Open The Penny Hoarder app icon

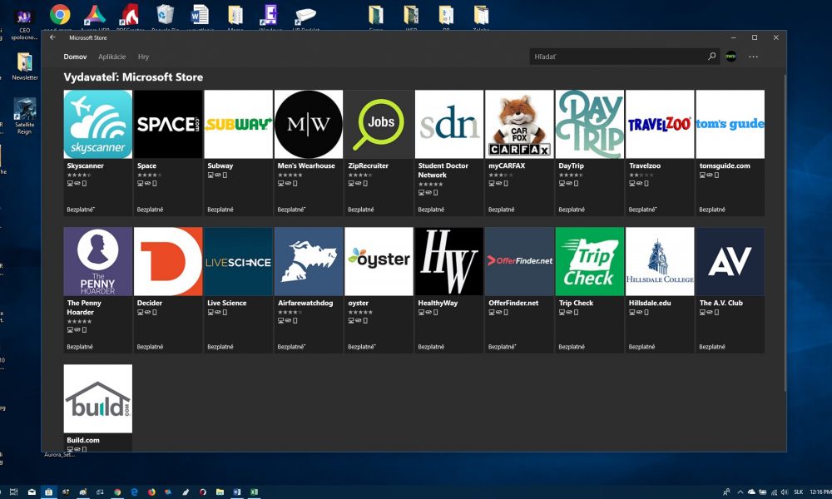97,261
